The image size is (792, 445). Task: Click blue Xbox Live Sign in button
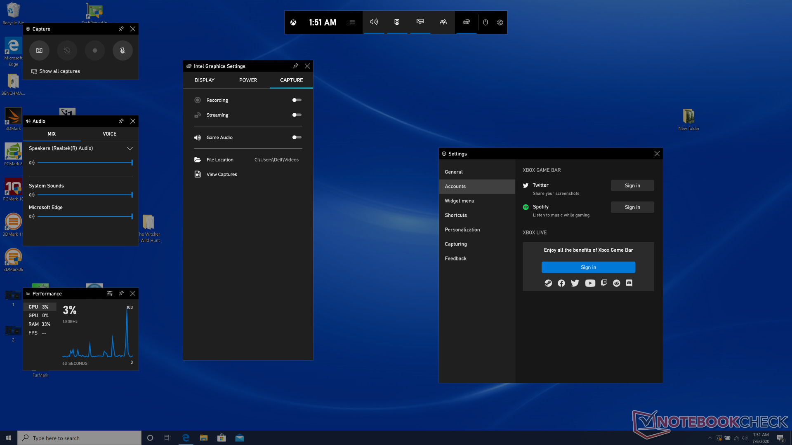pos(588,267)
